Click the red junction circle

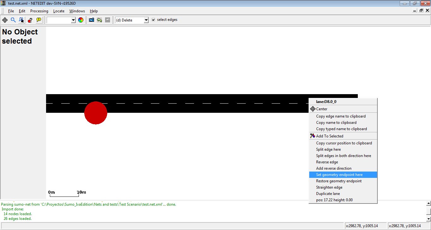pos(96,113)
